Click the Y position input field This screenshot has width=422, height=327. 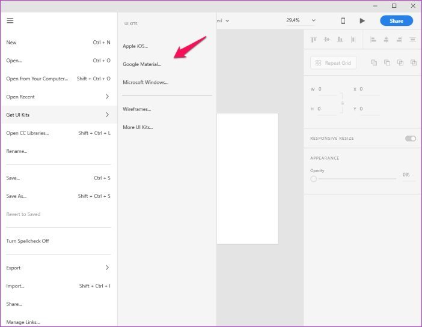[369, 109]
